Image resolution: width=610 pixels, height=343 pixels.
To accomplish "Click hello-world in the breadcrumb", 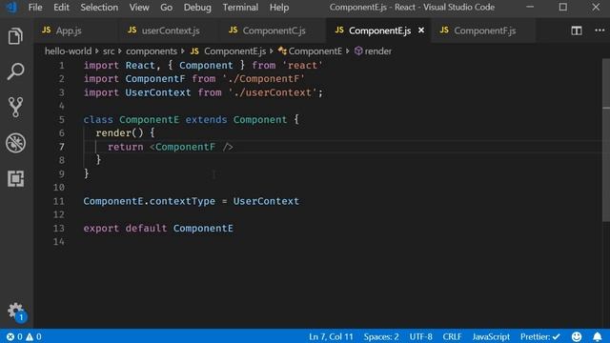I will pos(68,51).
